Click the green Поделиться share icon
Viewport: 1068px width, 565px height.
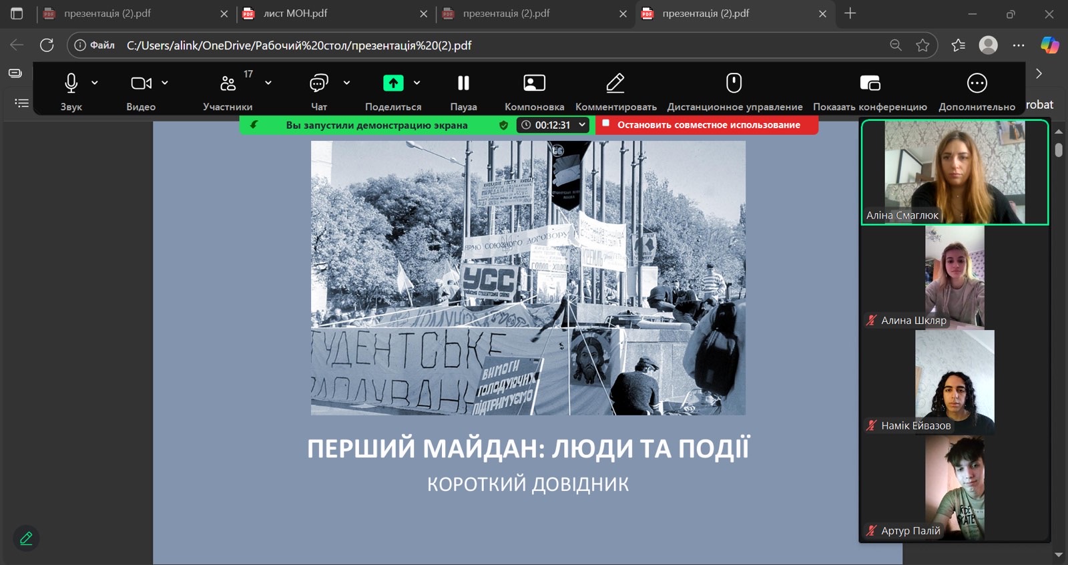pyautogui.click(x=393, y=83)
